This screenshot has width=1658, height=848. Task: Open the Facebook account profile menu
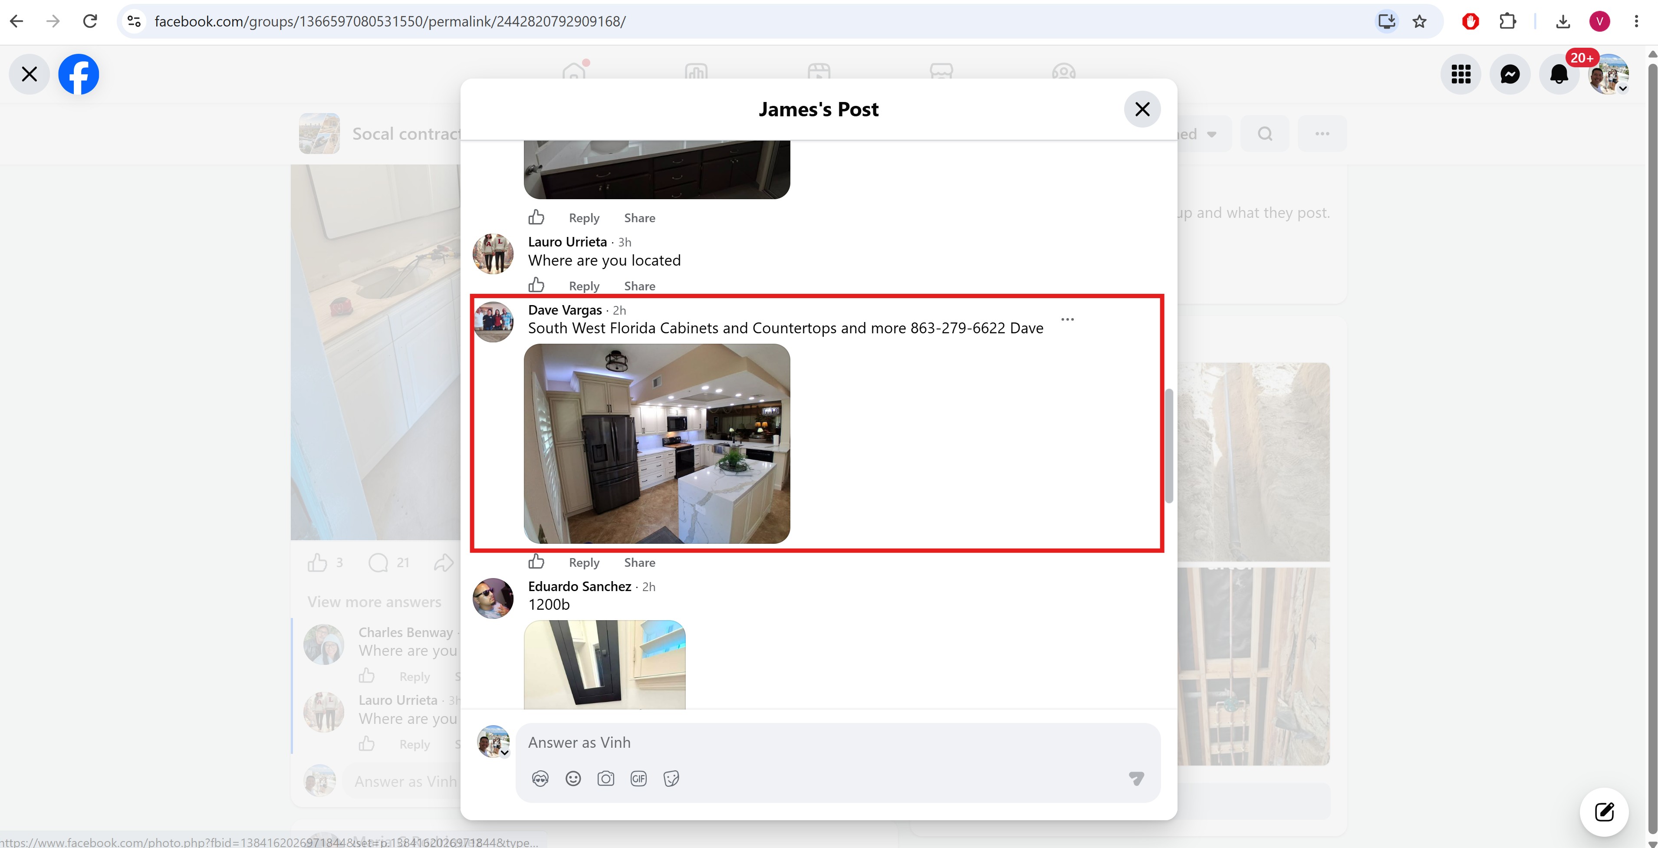[x=1609, y=74]
